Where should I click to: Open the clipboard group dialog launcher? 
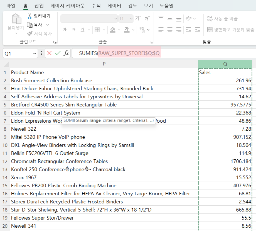55,42
